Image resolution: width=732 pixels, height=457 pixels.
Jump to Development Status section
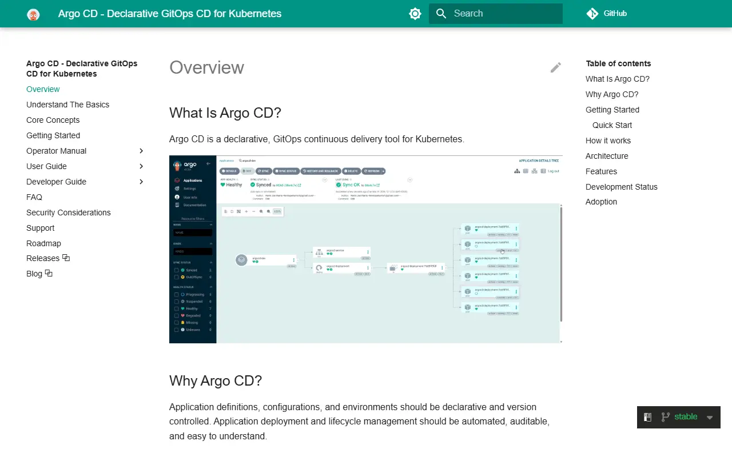coord(622,187)
